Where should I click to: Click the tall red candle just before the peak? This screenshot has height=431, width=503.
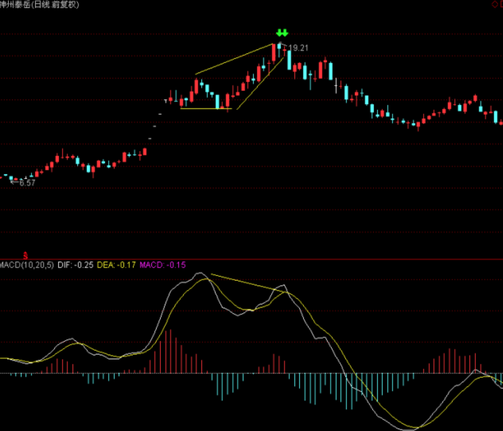[x=274, y=53]
